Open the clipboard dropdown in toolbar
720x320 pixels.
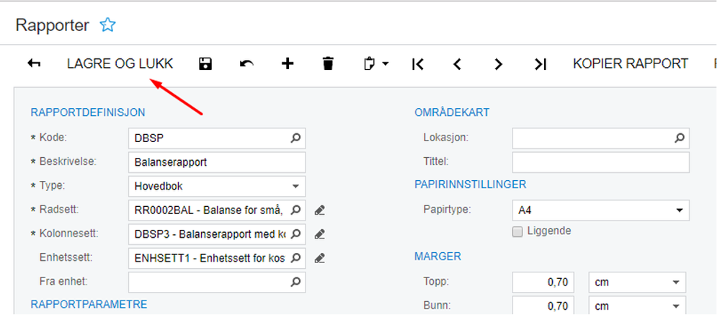point(375,63)
